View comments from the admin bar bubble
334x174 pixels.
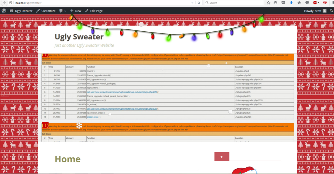click(62, 11)
